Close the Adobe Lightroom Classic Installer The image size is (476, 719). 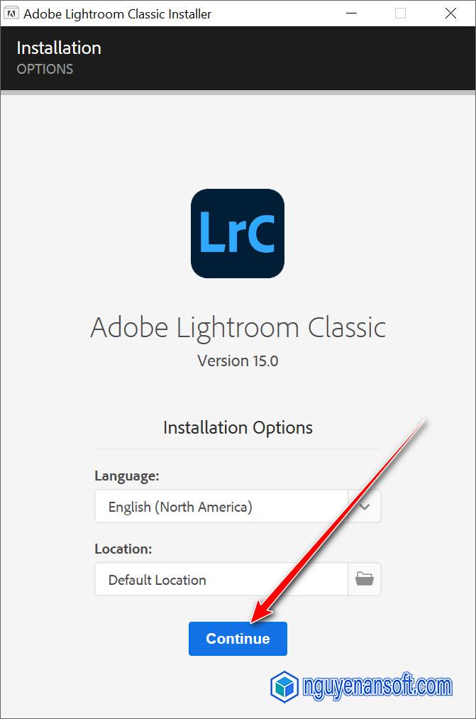point(450,13)
